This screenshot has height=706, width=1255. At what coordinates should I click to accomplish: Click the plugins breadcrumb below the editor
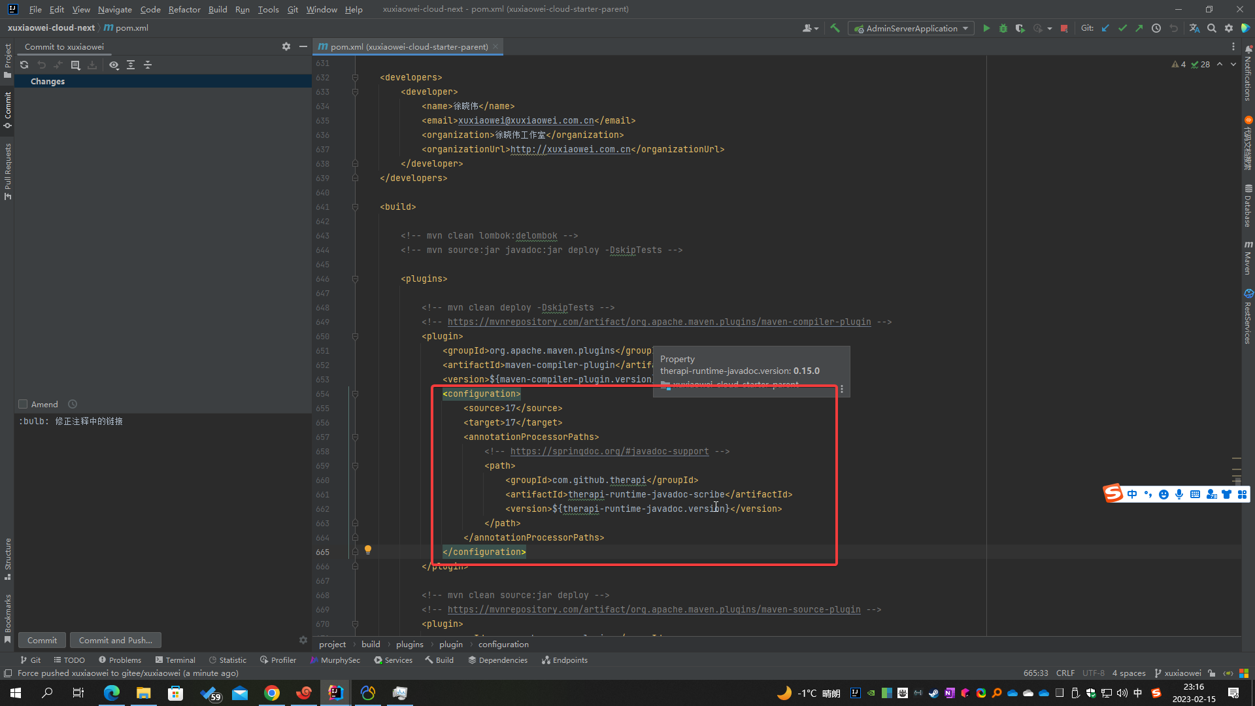(409, 644)
